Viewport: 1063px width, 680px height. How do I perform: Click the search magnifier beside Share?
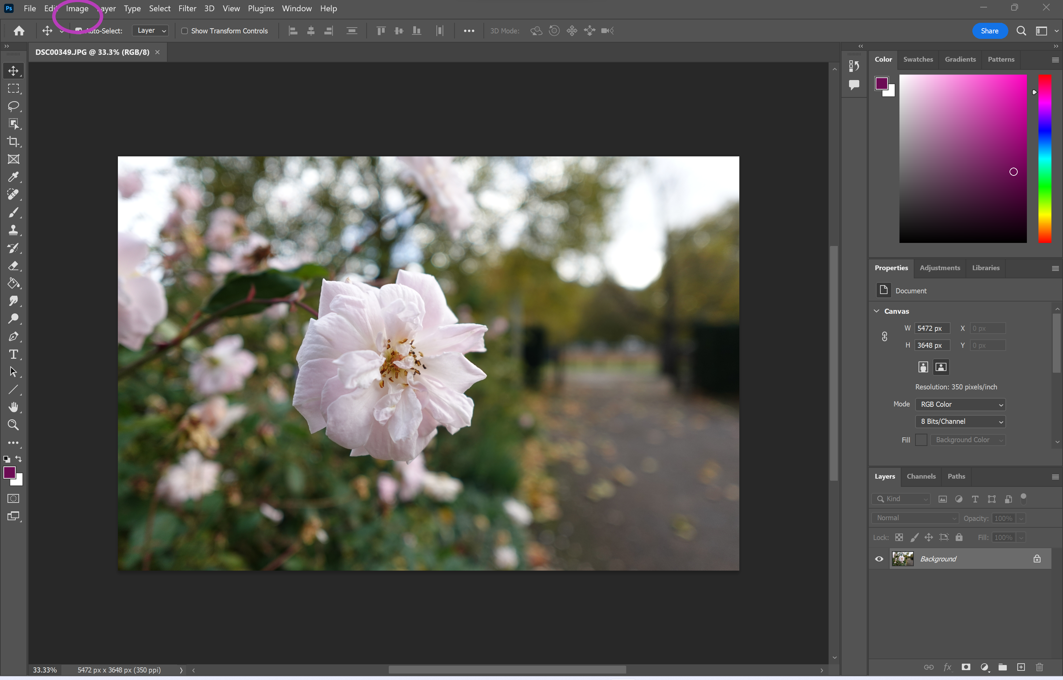pyautogui.click(x=1021, y=30)
